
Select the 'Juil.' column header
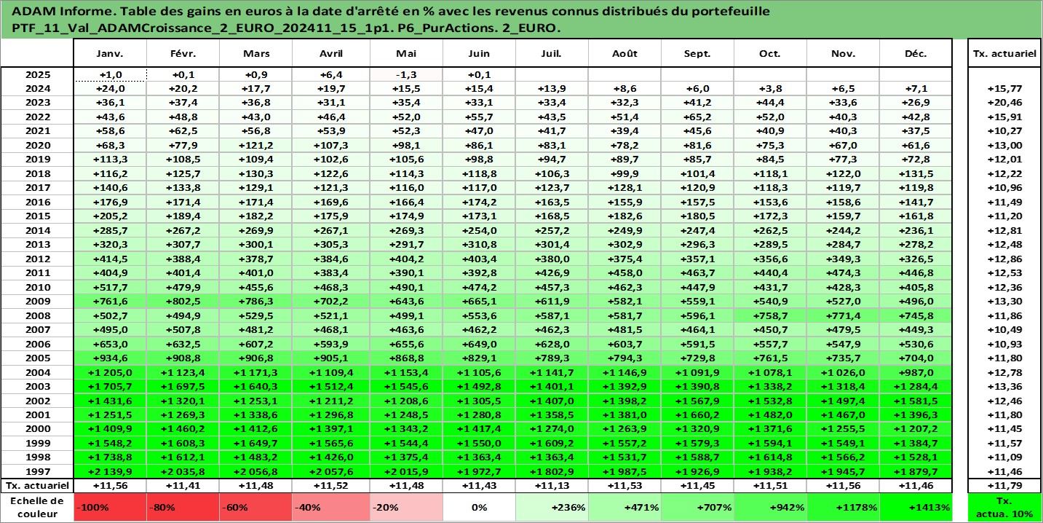pos(552,54)
